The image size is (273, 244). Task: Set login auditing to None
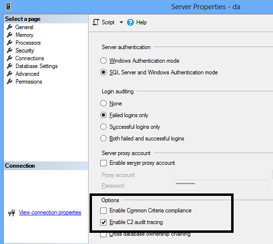click(104, 104)
